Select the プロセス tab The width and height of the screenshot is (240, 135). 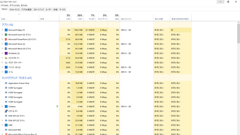click(x=4, y=9)
